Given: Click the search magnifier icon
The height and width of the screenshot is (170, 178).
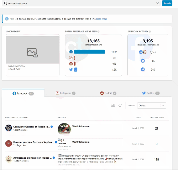Looking at the screenshot, I should (5, 3).
